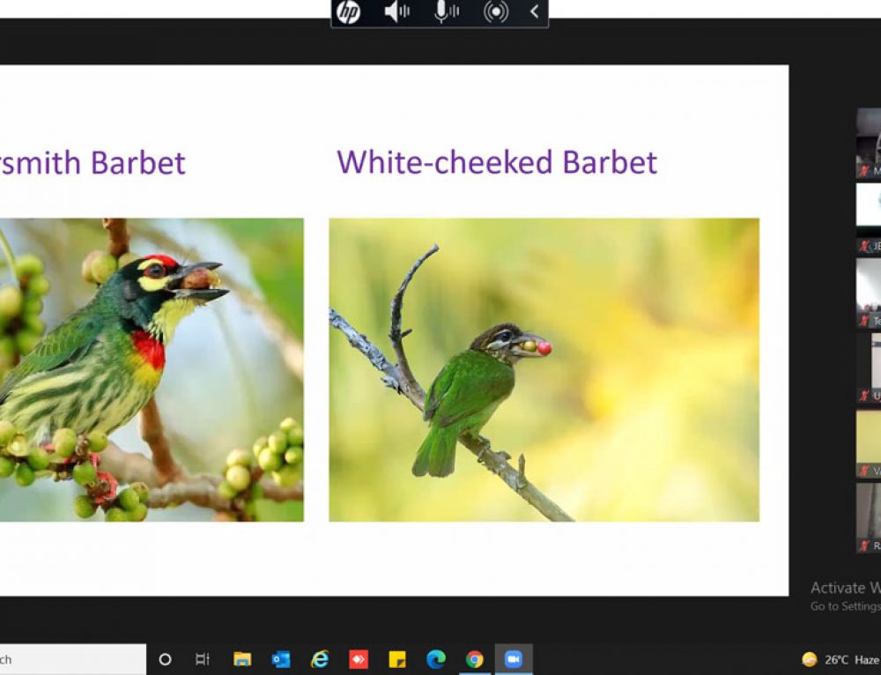Viewport: 881px width, 675px height.
Task: Open the red AnyDesk icon on taskbar
Action: click(x=359, y=659)
